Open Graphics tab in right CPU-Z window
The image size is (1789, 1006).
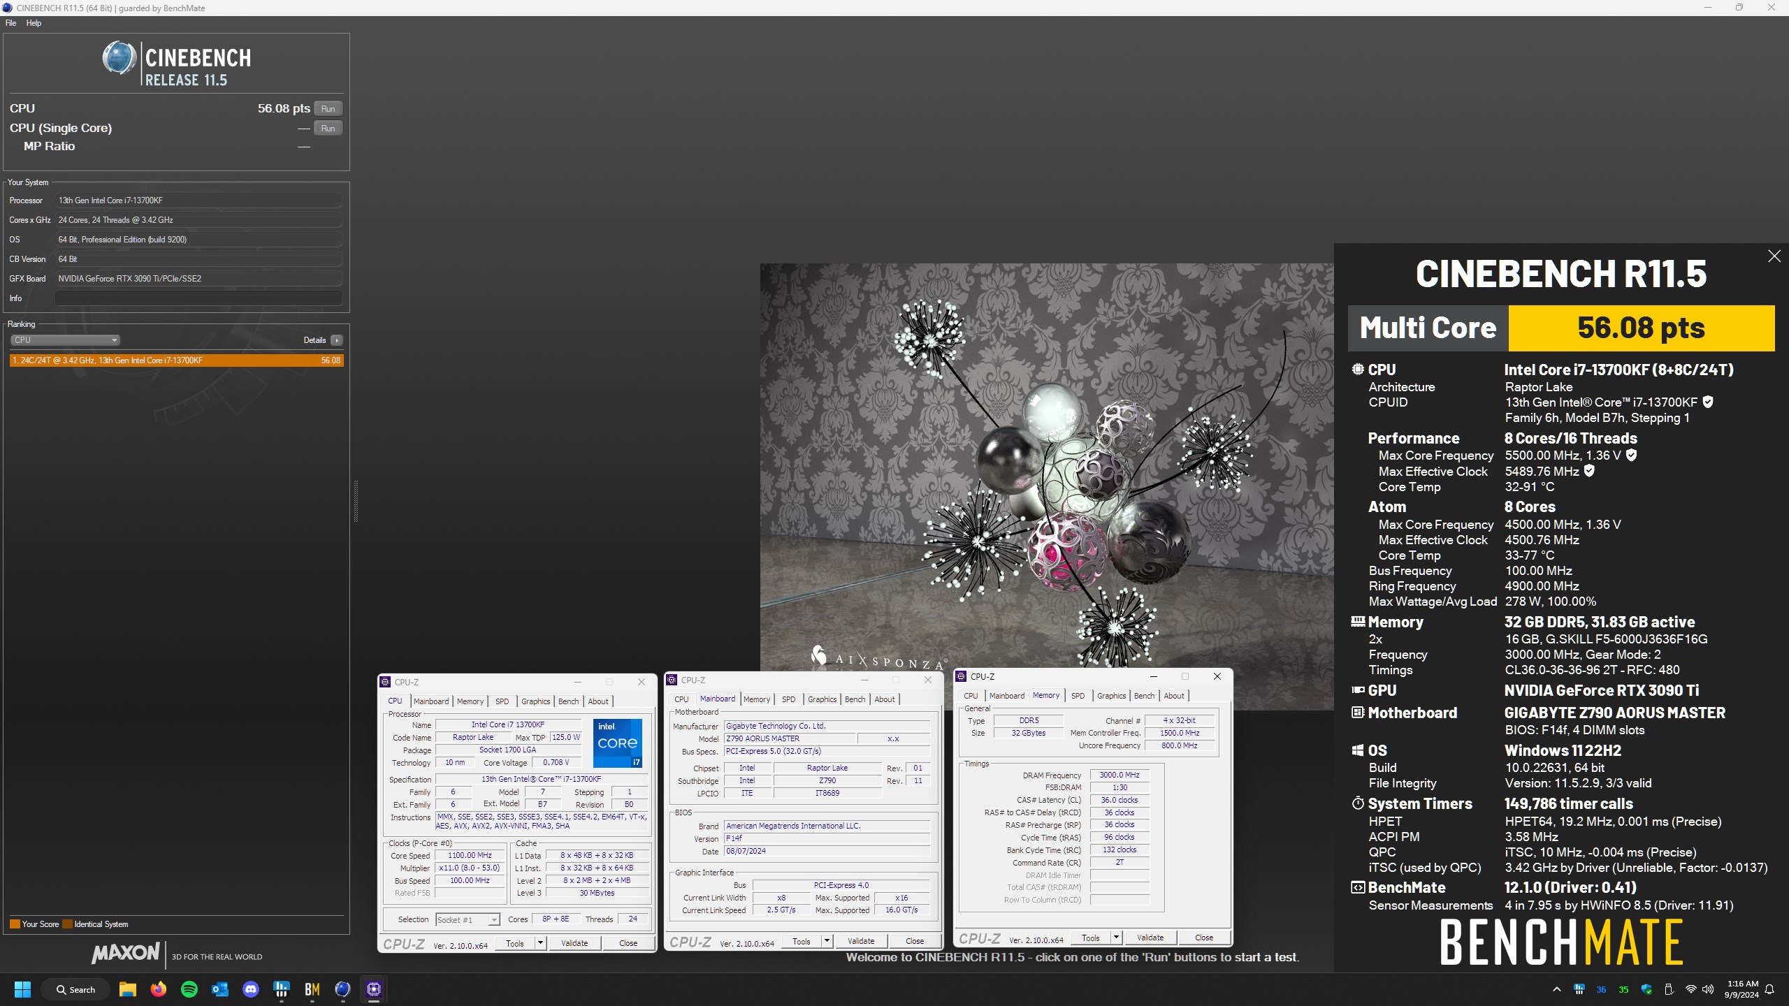point(1111,696)
